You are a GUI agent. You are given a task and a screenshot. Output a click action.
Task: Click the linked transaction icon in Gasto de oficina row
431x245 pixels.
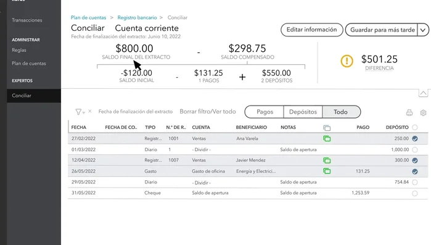click(x=327, y=171)
